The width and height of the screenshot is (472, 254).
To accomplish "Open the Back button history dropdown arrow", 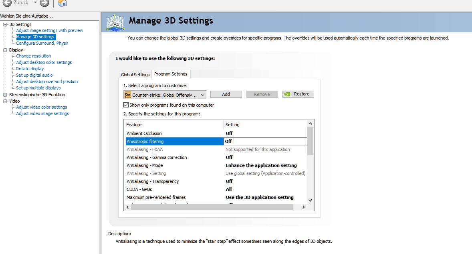I will pos(35,3).
